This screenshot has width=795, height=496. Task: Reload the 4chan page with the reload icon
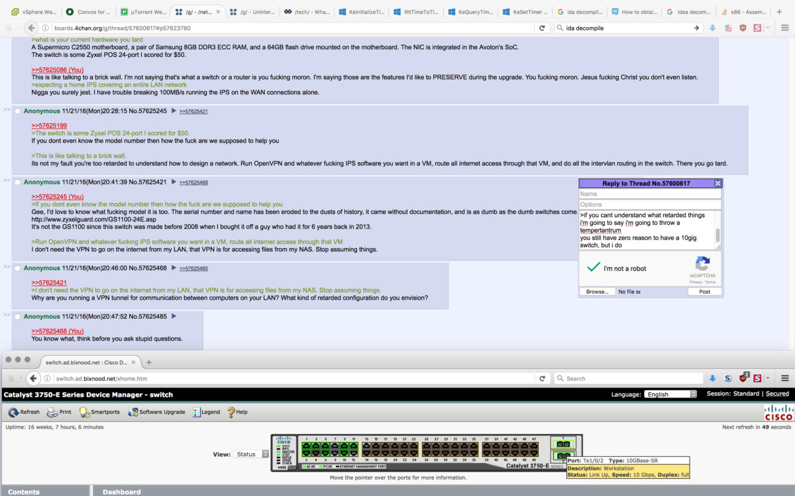pyautogui.click(x=542, y=28)
